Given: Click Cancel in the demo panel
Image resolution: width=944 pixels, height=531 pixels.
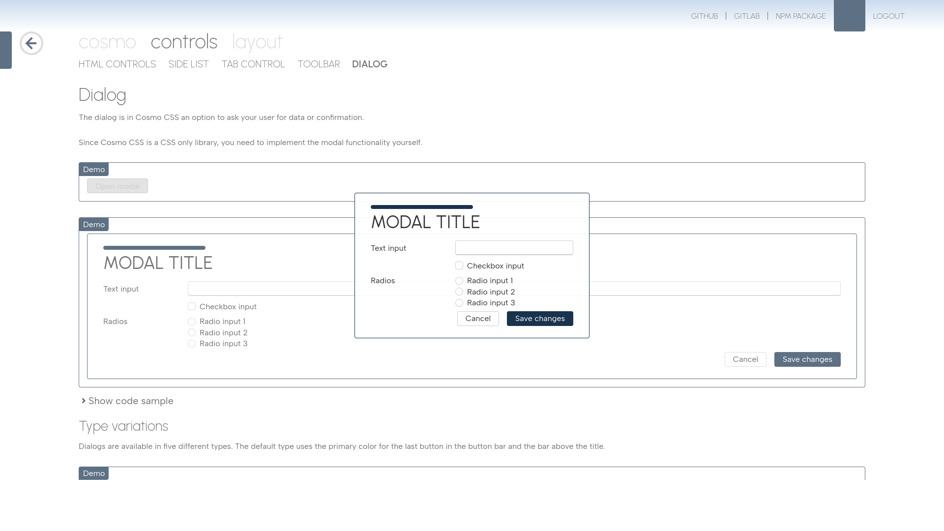Looking at the screenshot, I should click(x=745, y=359).
